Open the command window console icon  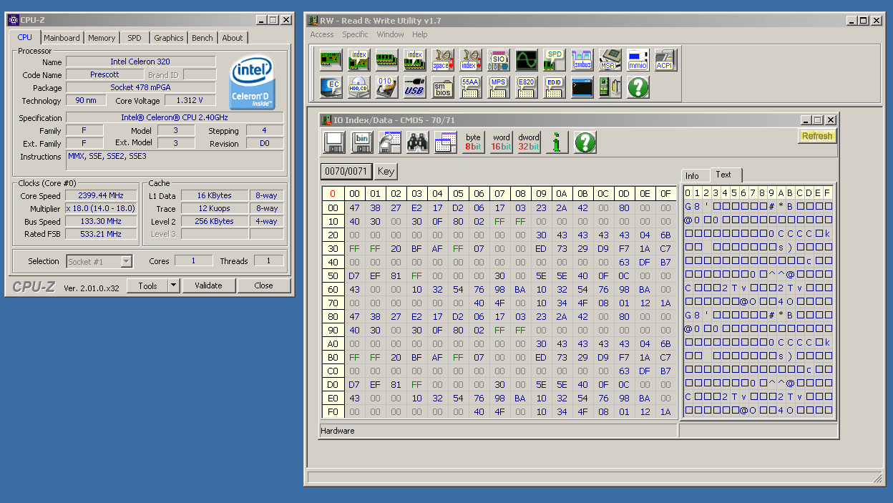(582, 87)
